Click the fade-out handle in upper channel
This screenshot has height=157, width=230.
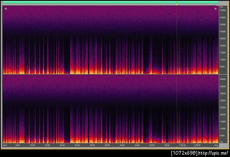coord(215,9)
